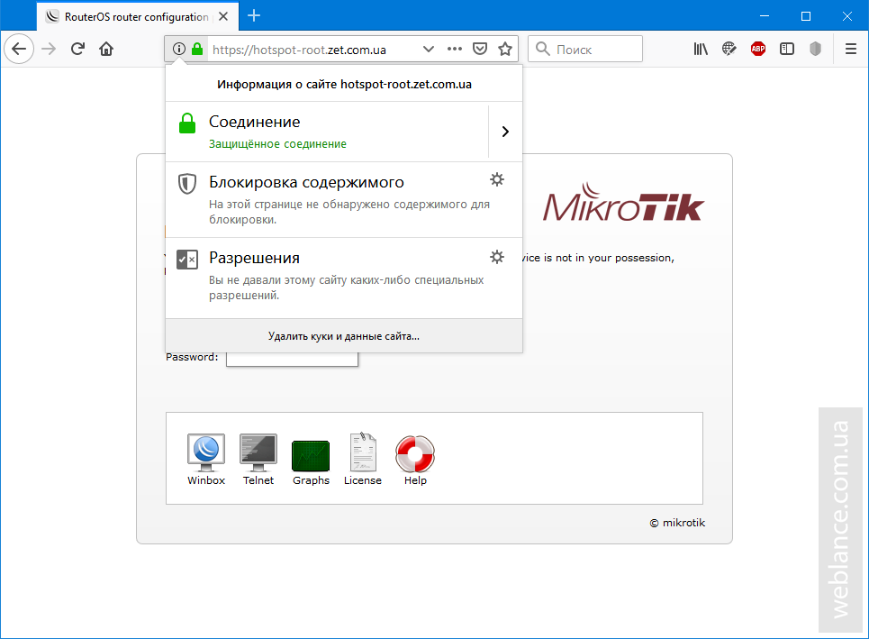Click the address bar URL text

[x=299, y=50]
